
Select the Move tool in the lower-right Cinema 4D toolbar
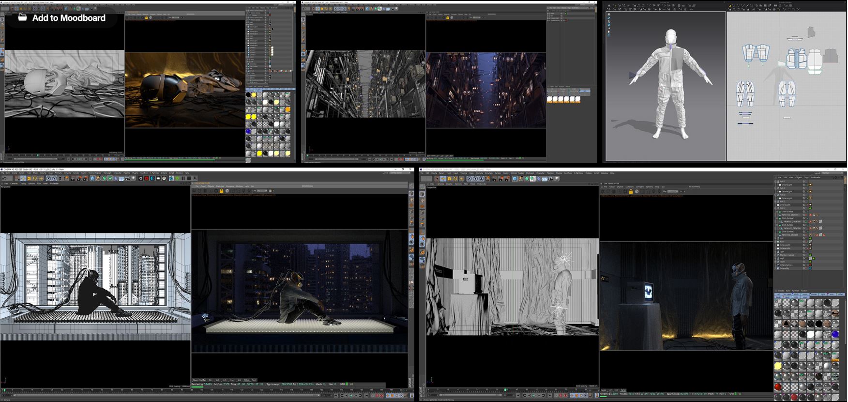click(x=443, y=178)
